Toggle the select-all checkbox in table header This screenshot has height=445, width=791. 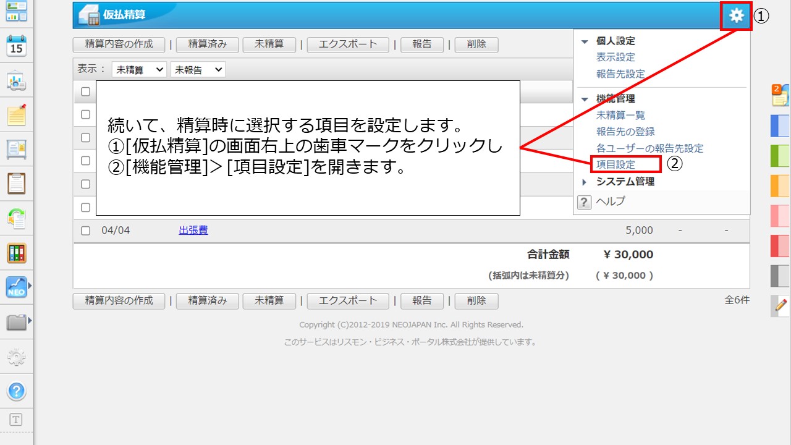[x=86, y=92]
